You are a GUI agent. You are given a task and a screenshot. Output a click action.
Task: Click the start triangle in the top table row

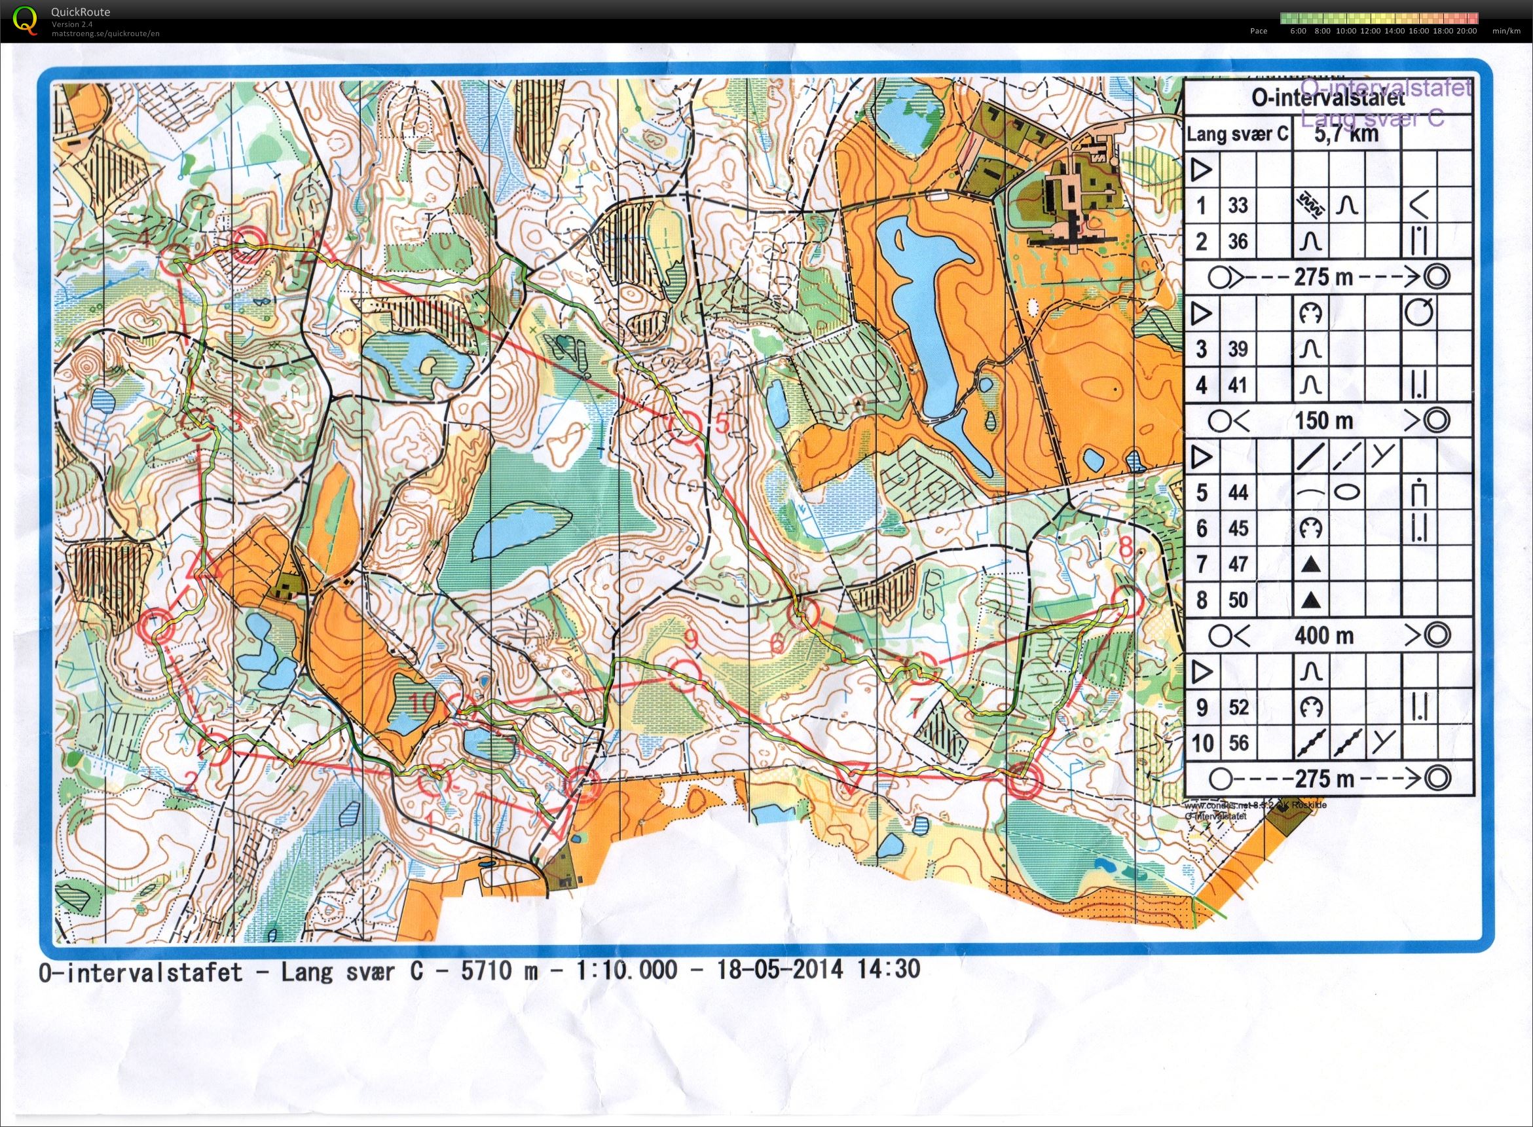[x=1201, y=169]
